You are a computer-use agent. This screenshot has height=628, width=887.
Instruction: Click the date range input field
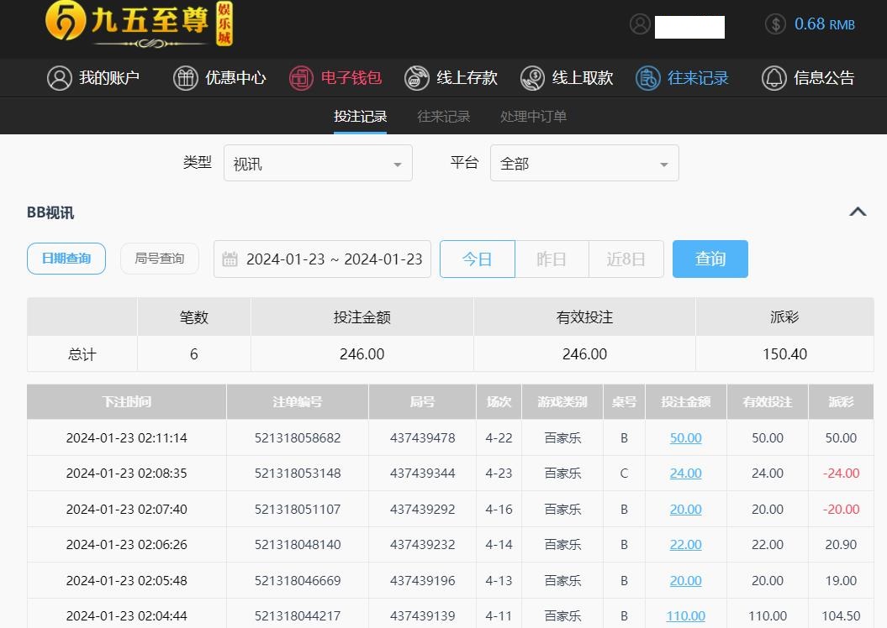[x=323, y=259]
